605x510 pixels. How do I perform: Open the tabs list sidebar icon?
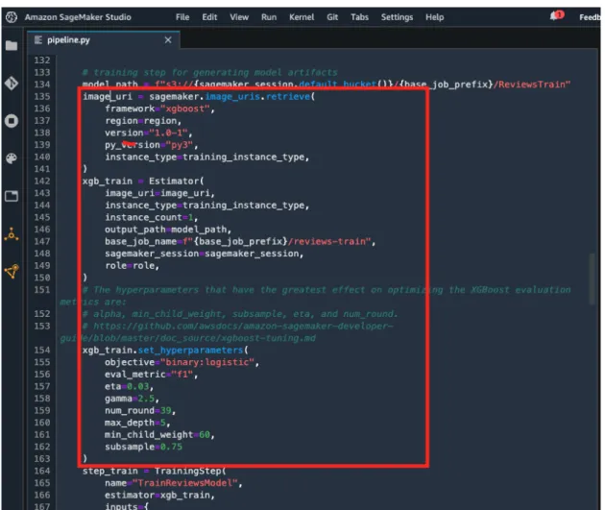pos(12,196)
